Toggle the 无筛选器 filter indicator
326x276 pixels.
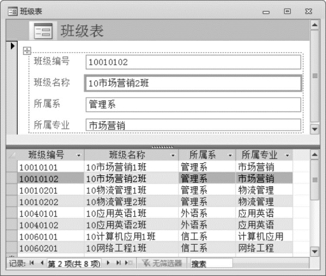[162, 263]
